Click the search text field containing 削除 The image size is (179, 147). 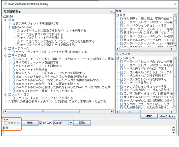click(87, 130)
